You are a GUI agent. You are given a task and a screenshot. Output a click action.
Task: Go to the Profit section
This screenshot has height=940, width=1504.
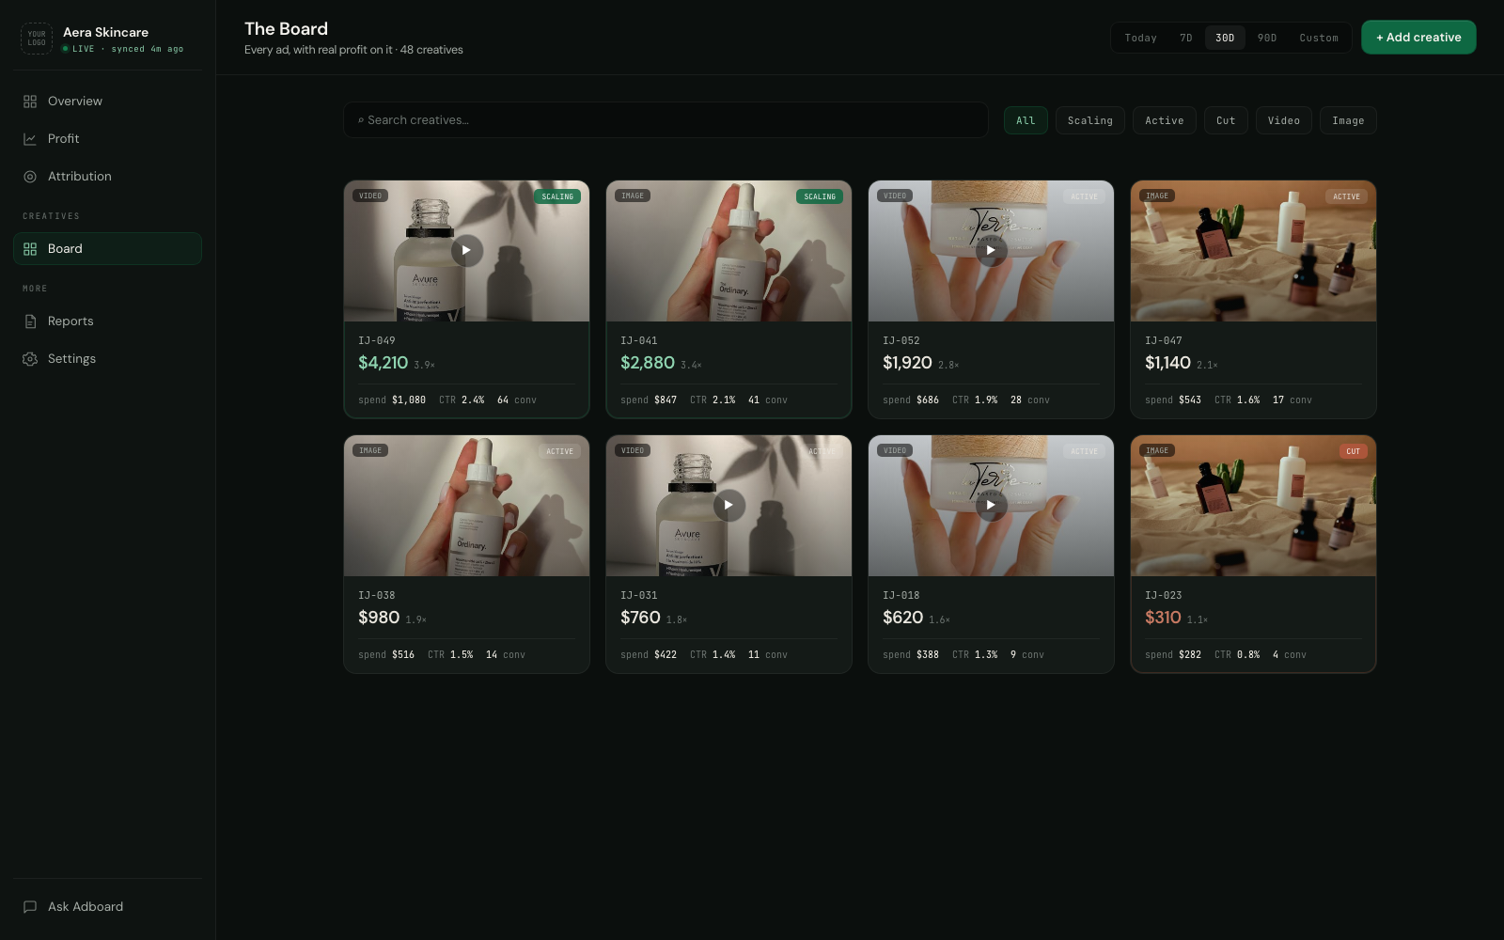[107, 139]
